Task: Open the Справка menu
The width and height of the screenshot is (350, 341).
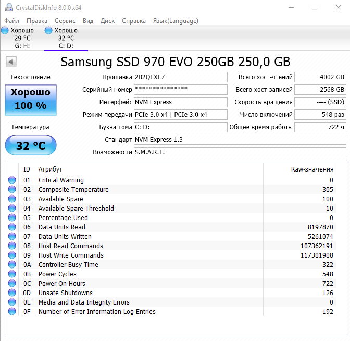Action: tap(134, 21)
